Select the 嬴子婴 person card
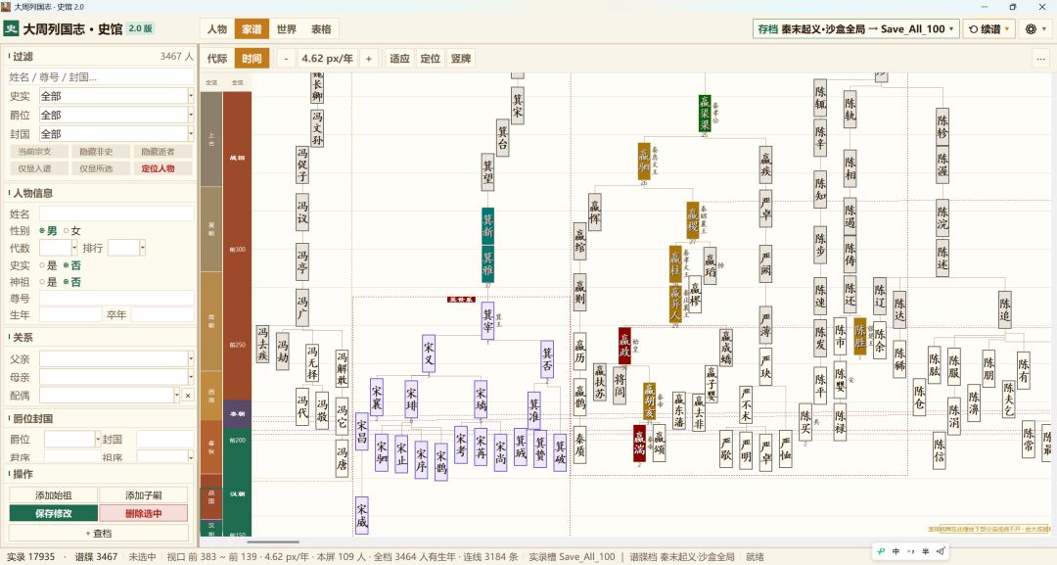1057x565 pixels. point(712,384)
